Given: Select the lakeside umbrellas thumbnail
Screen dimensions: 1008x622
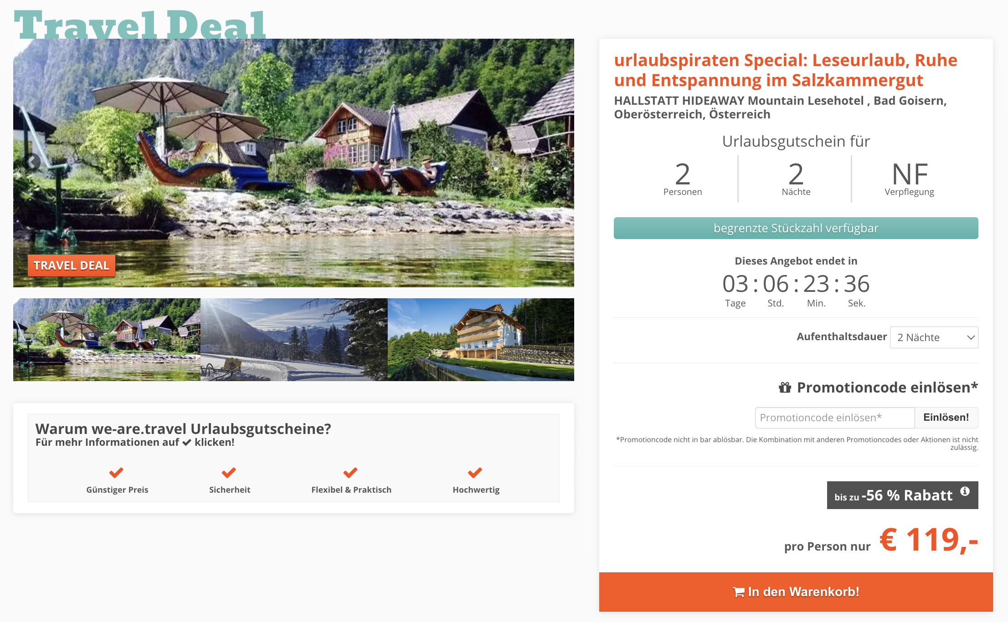Looking at the screenshot, I should click(x=107, y=340).
